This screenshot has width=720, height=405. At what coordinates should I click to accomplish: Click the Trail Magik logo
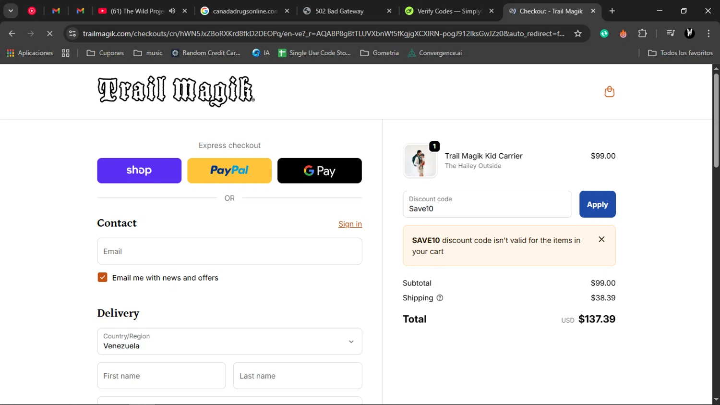coord(176,91)
